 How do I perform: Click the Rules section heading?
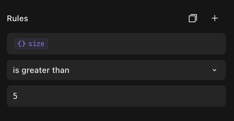(18, 18)
